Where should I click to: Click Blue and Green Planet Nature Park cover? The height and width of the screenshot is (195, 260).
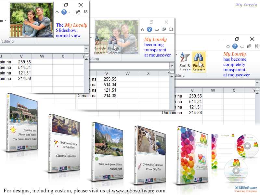pyautogui.click(x=108, y=151)
